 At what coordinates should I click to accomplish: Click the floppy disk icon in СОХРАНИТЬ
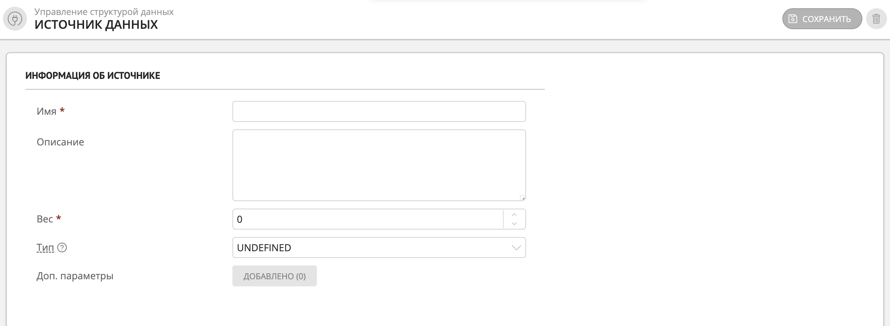coord(793,19)
